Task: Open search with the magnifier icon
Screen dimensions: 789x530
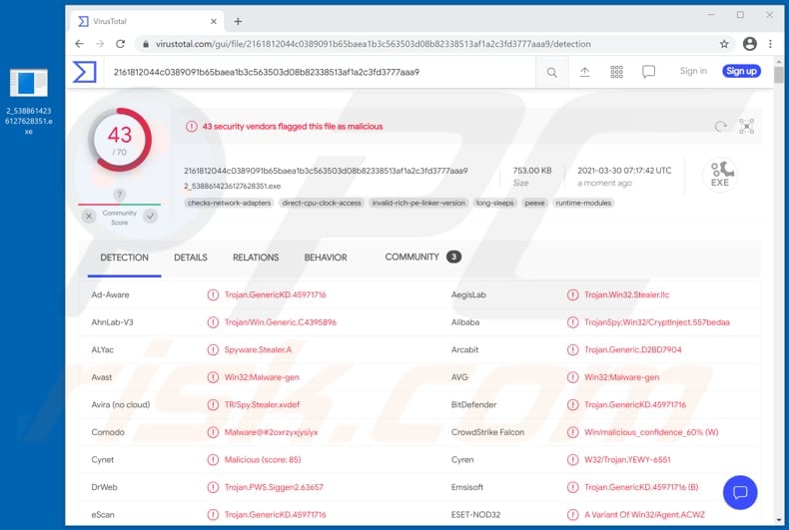Action: click(552, 73)
